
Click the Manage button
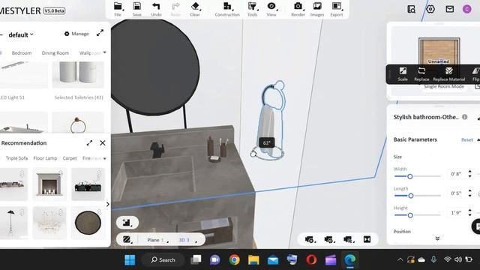76,34
